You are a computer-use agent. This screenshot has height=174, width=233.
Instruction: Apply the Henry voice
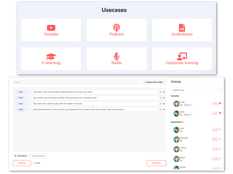tap(215, 149)
